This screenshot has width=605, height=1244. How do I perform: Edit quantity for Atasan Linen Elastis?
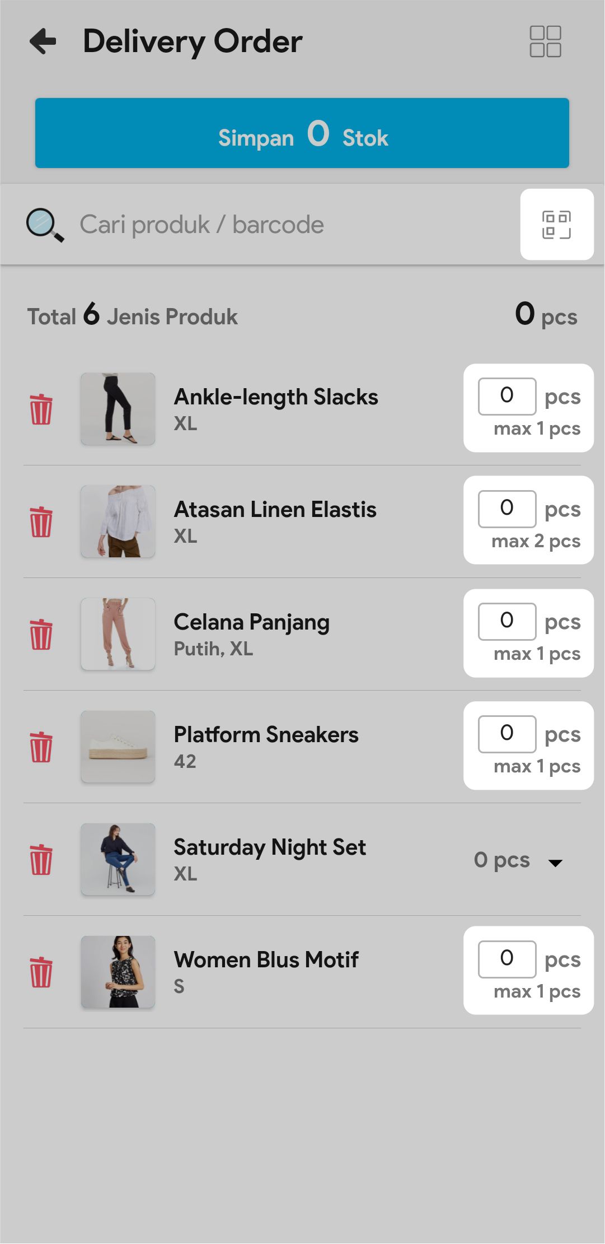[x=507, y=509]
